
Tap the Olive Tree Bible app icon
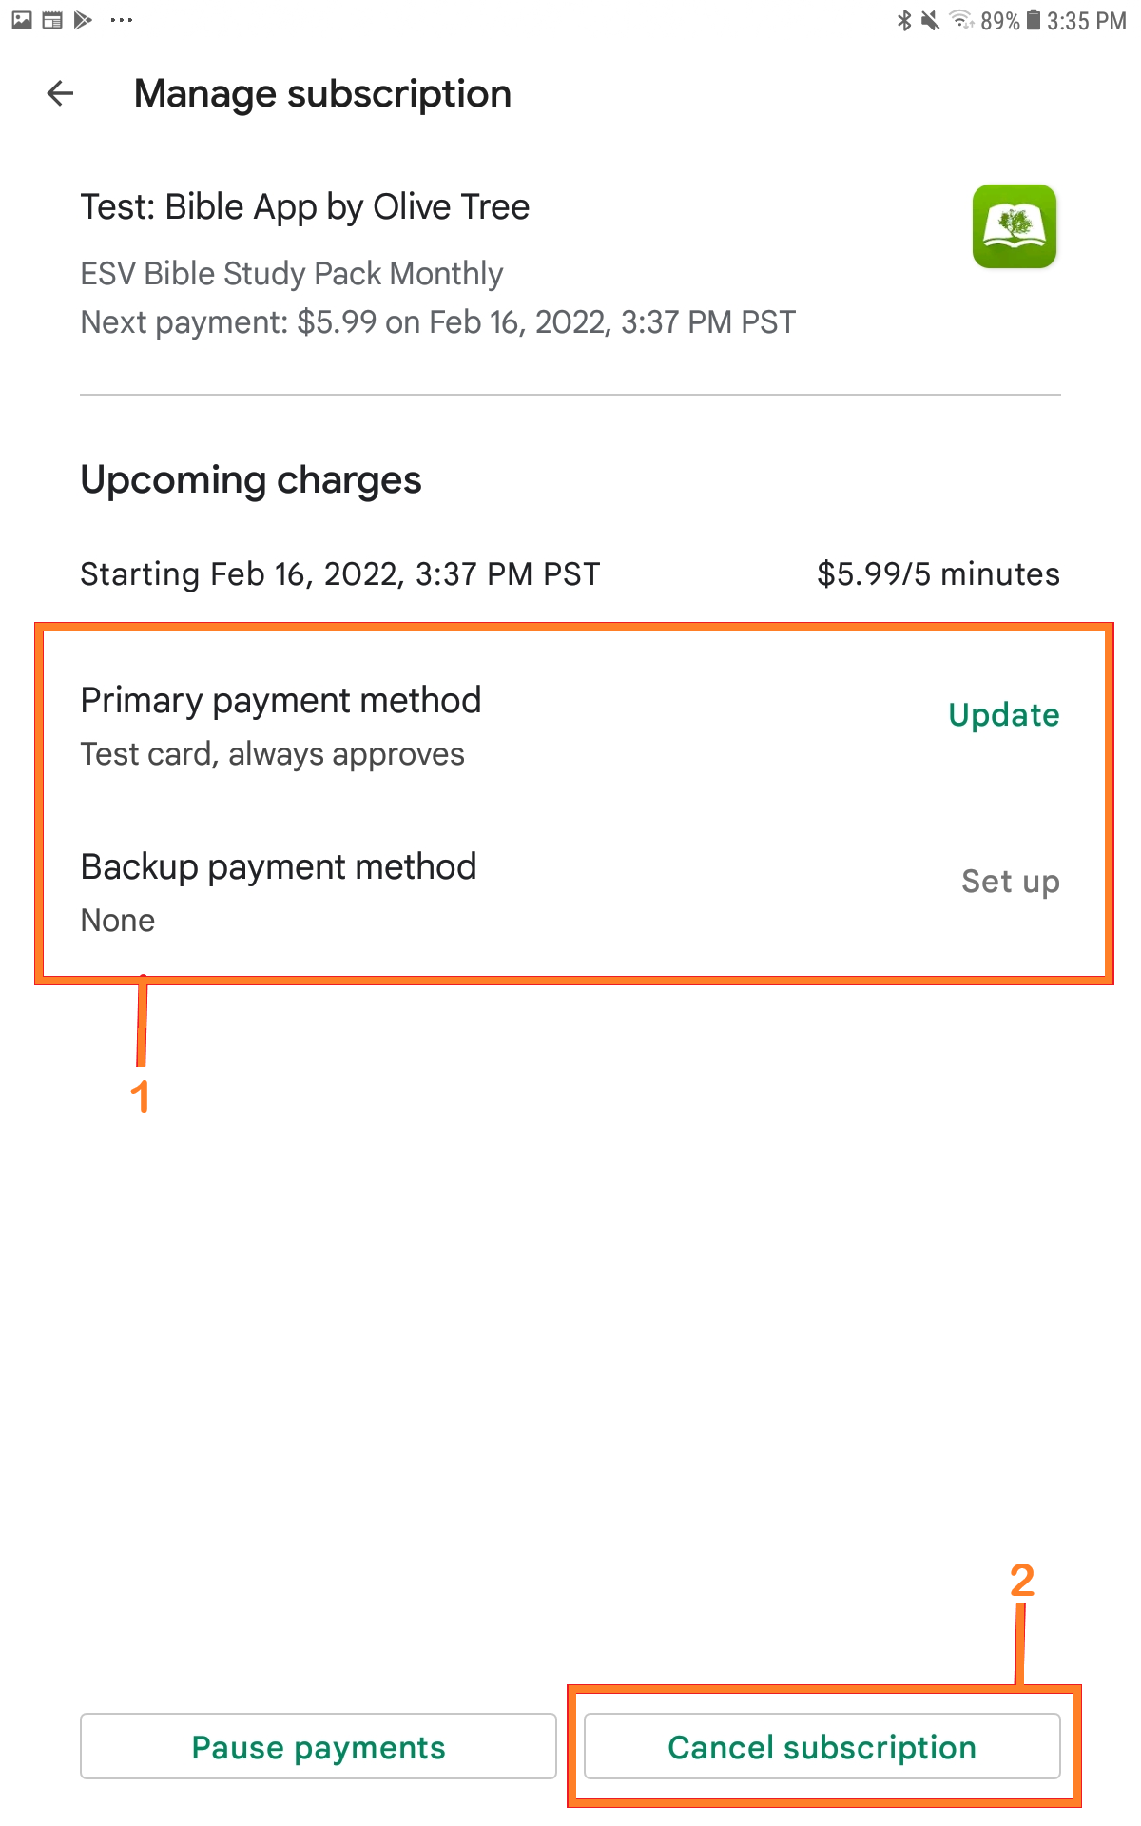click(x=1014, y=226)
